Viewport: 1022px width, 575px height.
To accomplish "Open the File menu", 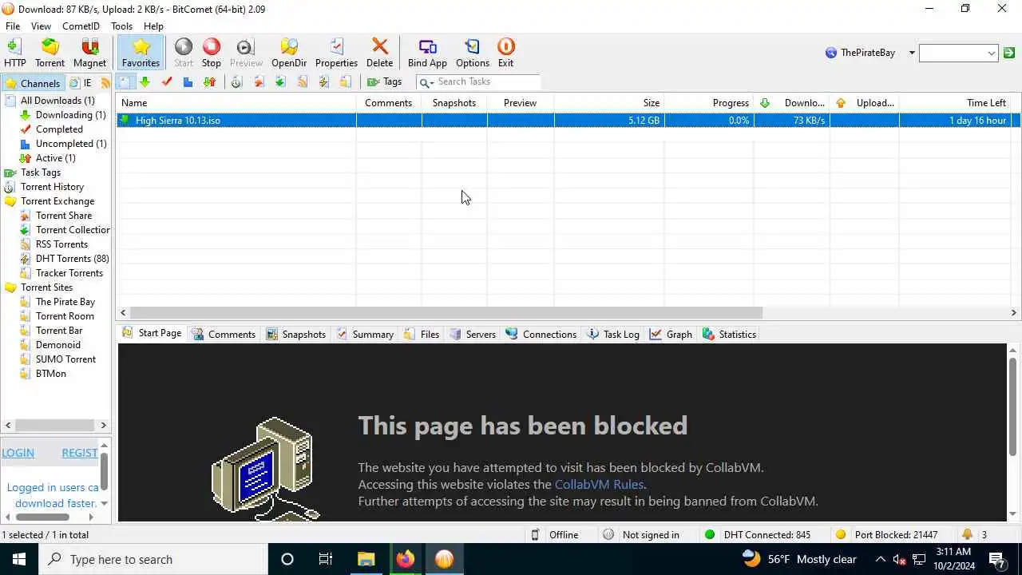I will 13,26.
